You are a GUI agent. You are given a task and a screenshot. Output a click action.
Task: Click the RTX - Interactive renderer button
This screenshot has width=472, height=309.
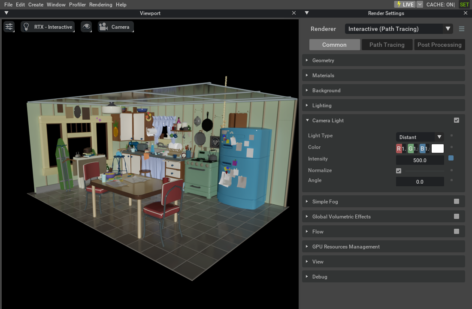[x=48, y=27]
